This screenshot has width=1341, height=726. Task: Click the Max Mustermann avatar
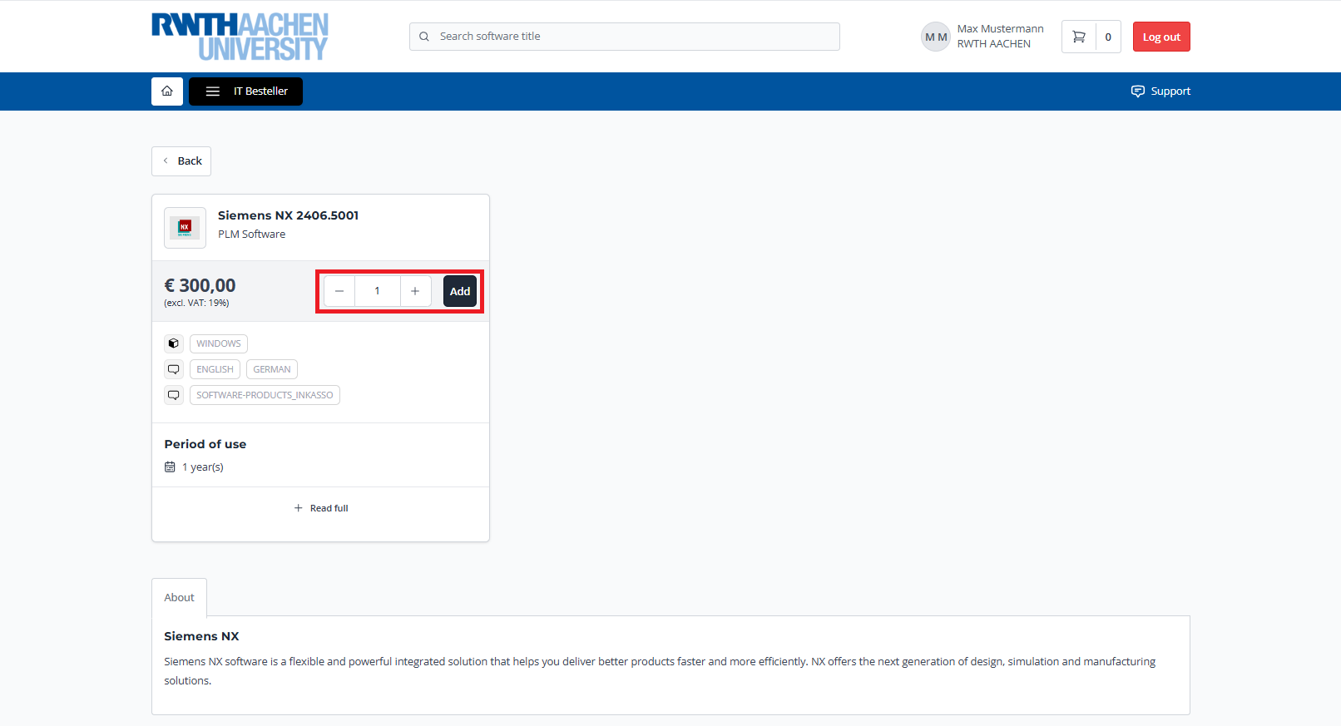pos(936,37)
